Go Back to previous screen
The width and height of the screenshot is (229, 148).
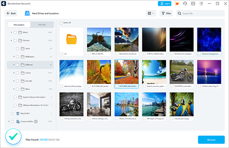pyautogui.click(x=11, y=13)
